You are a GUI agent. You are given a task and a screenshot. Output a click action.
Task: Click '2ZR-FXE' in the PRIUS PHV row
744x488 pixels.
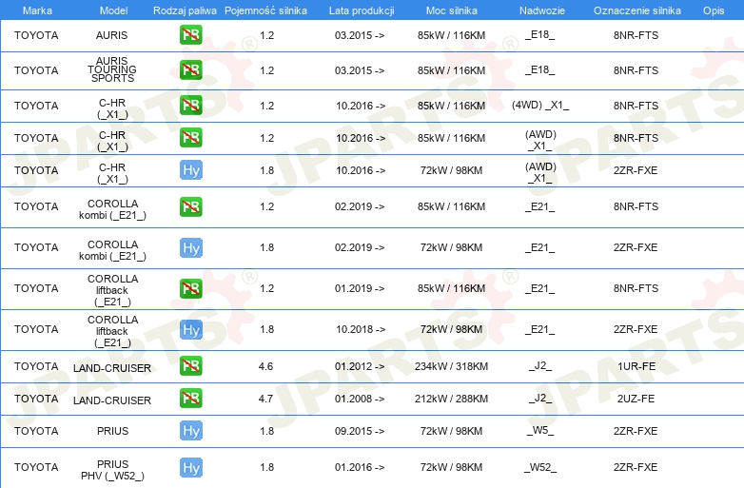point(636,467)
